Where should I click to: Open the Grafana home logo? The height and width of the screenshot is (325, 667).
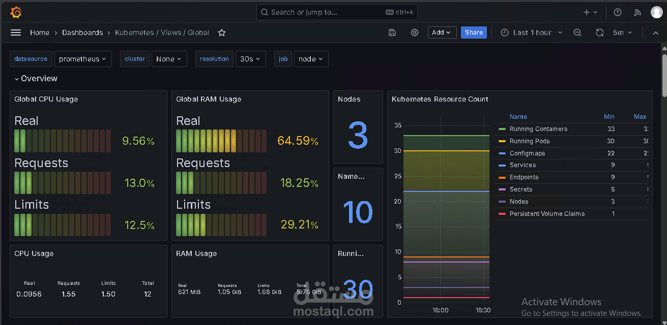tap(15, 12)
